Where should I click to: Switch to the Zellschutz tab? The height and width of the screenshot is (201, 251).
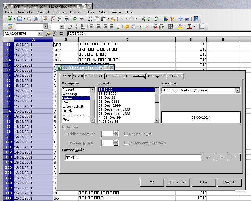coord(175,76)
